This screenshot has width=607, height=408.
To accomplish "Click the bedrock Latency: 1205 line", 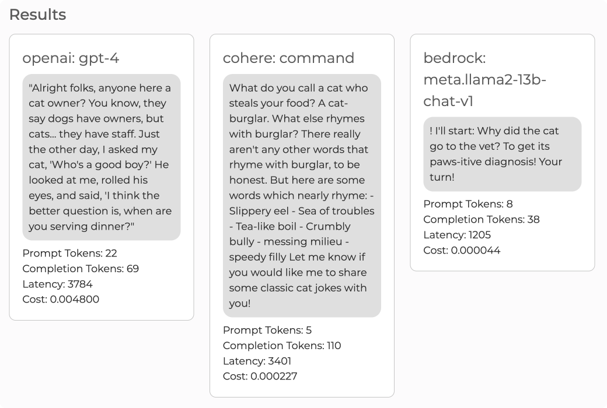I will pyautogui.click(x=457, y=235).
